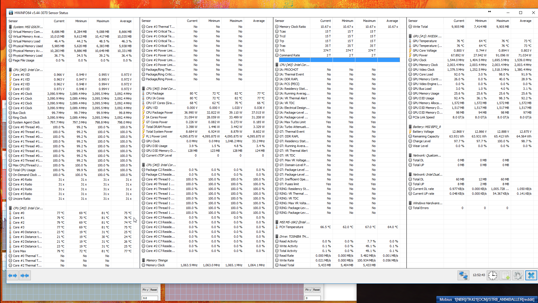Select the Total CPU Usage row
The image size is (538, 303).
(71, 170)
